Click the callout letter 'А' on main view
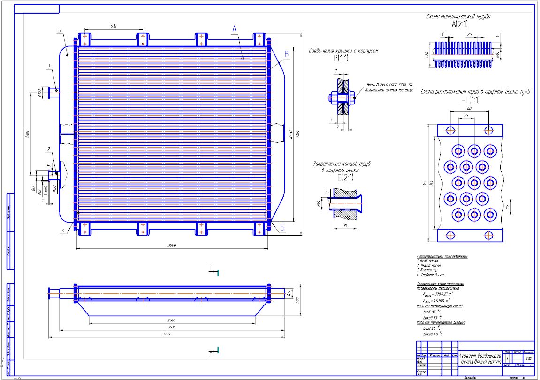 [x=235, y=29]
